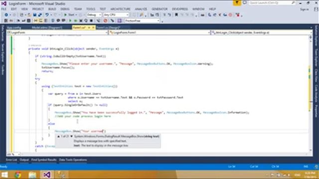Open the FrictionFree dropdown in toolbar
This screenshot has height=179, width=319.
[142, 21]
